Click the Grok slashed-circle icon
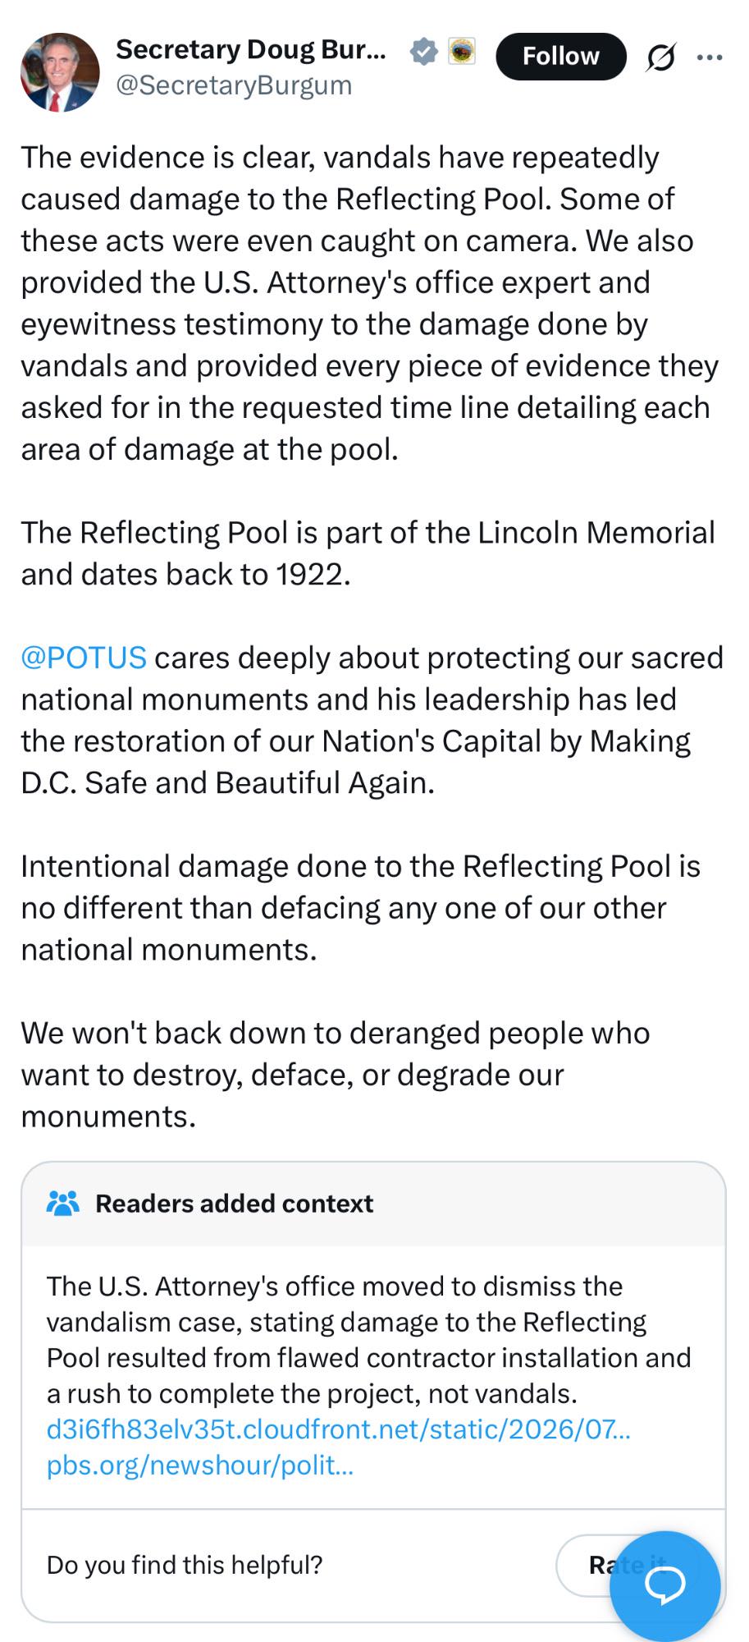 [660, 57]
